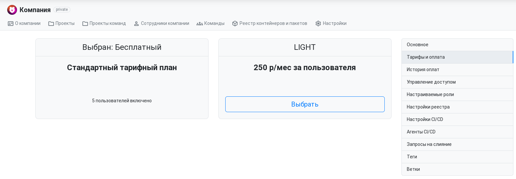The image size is (516, 179).
Task: Click the gear icon beside Настройки
Action: click(318, 24)
